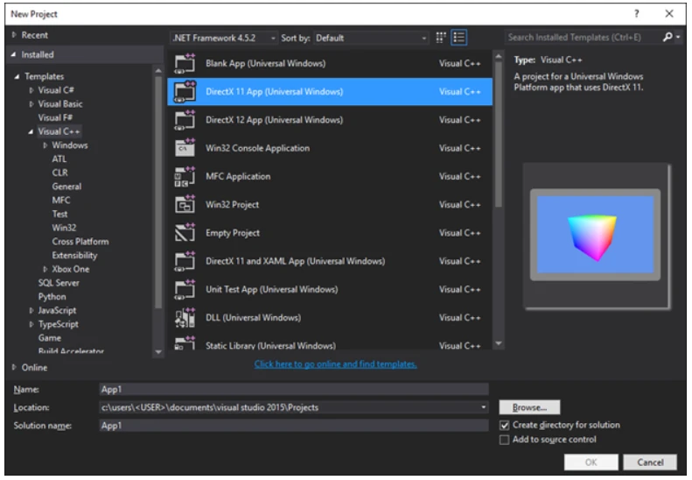This screenshot has height=480, width=692.
Task: Open the Location path dropdown arrow
Action: (483, 407)
